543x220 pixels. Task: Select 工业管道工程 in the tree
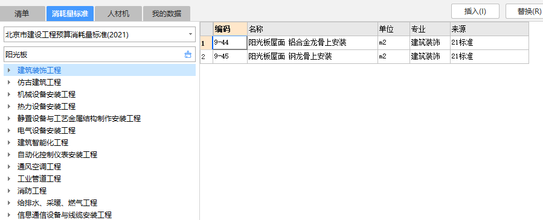pos(39,179)
